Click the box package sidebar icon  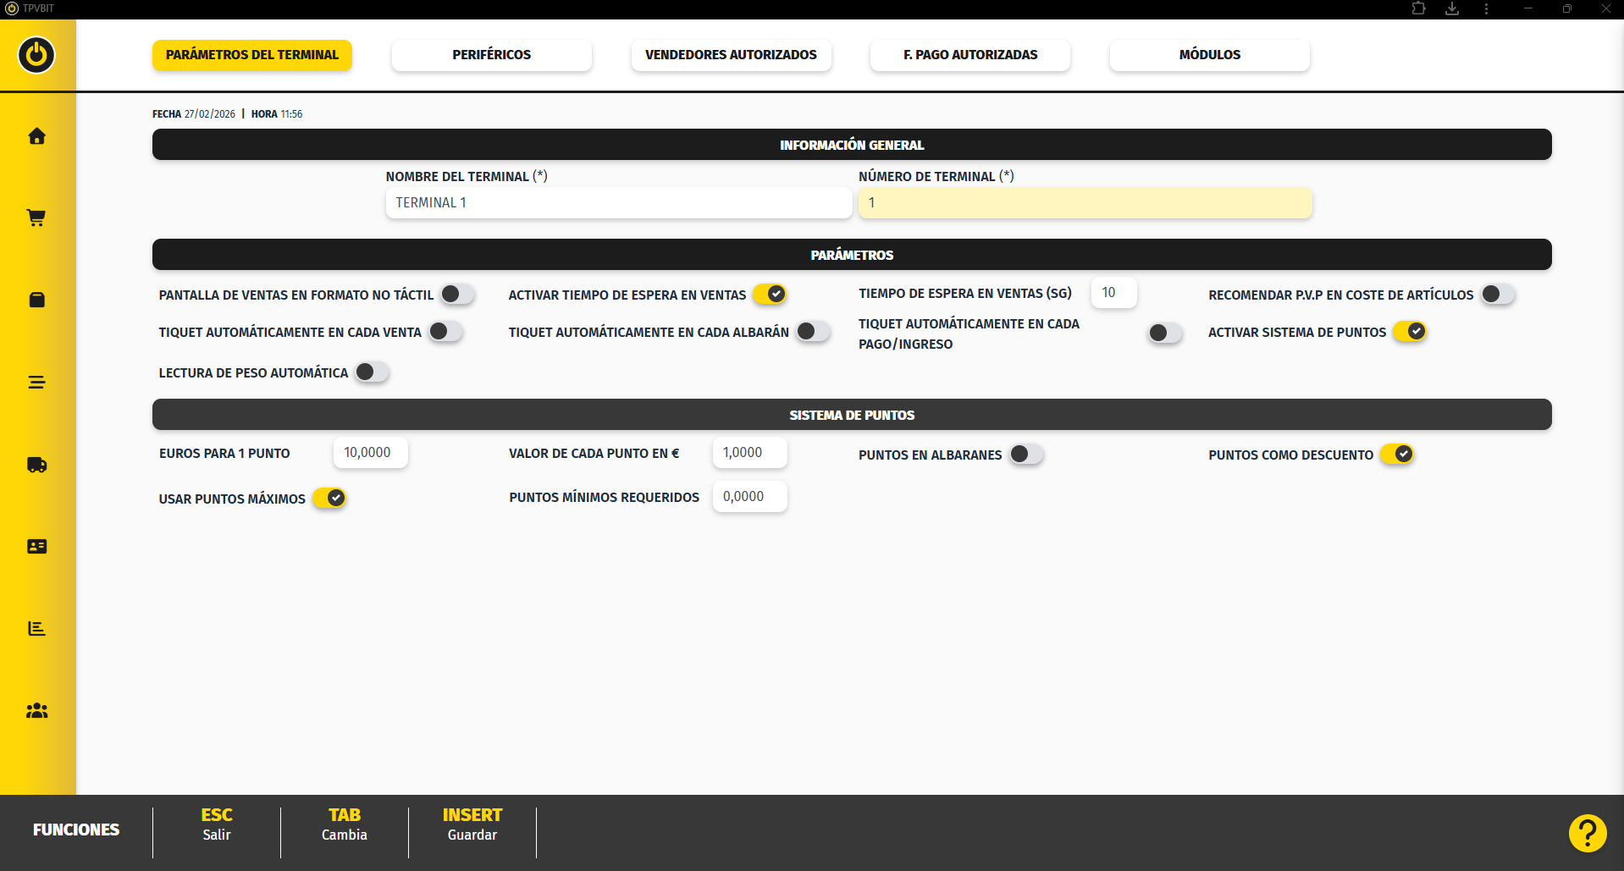click(36, 300)
